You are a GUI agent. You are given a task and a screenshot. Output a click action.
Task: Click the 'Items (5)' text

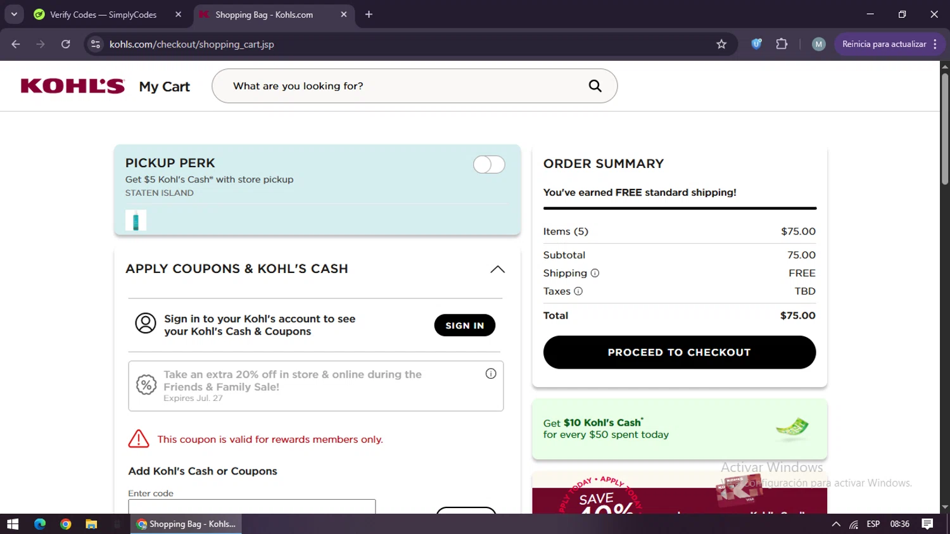(566, 232)
